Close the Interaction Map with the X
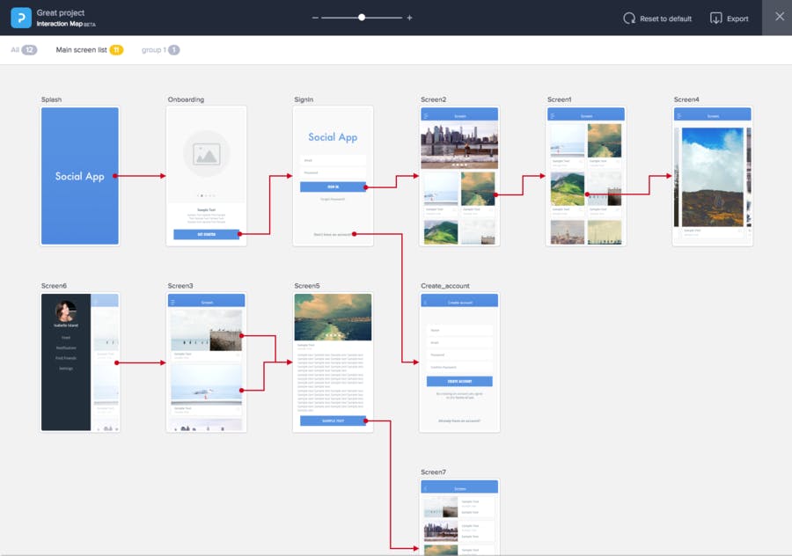Screen dimensions: 792x556 [x=780, y=17]
